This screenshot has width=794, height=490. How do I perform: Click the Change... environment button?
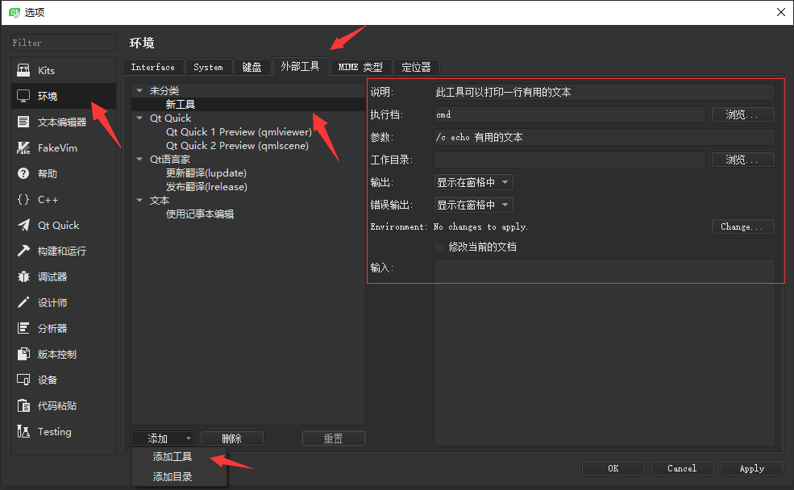pyautogui.click(x=743, y=226)
